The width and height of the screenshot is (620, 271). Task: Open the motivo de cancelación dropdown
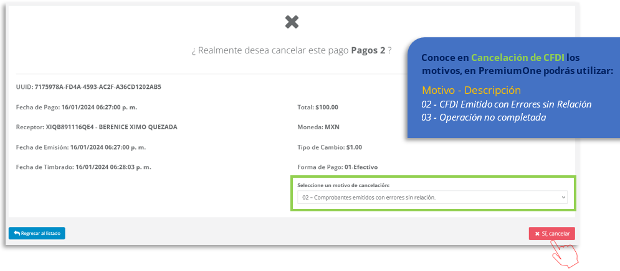[x=432, y=197]
